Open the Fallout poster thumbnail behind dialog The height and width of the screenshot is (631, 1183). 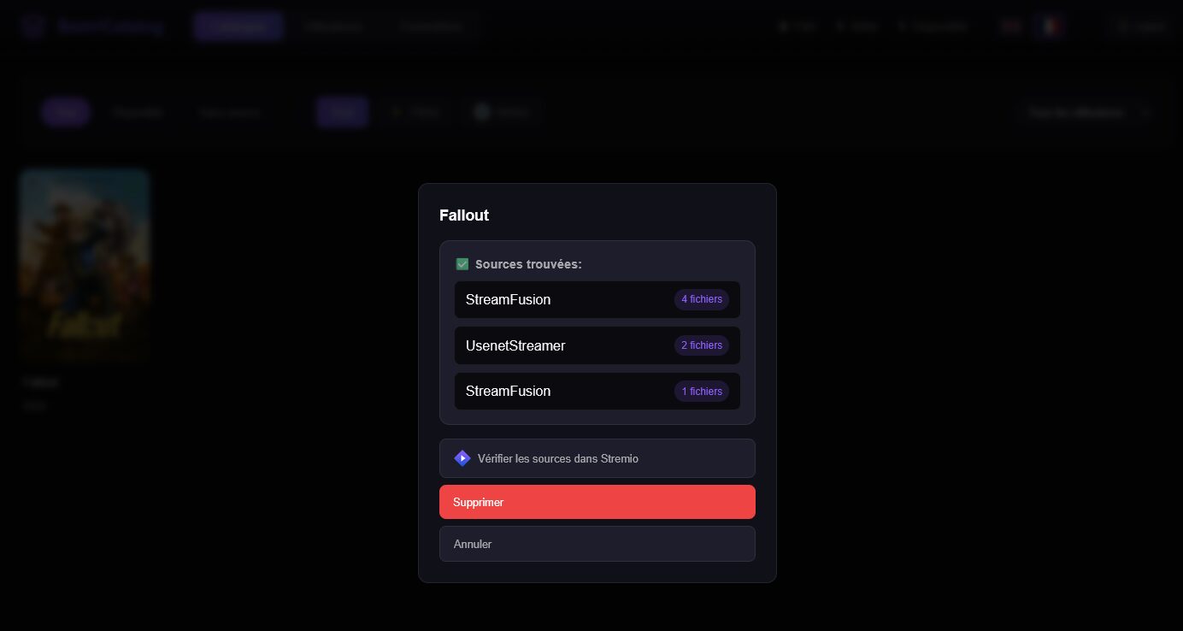tap(85, 265)
